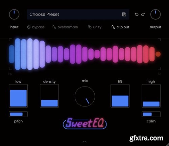Click the high label text
Screen dimensions: 169x146
click(x=151, y=81)
